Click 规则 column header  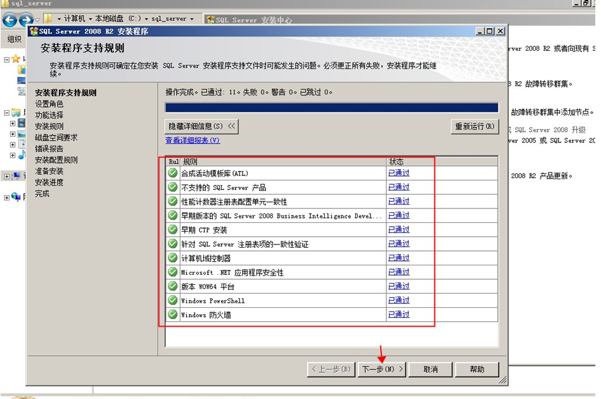pos(283,161)
